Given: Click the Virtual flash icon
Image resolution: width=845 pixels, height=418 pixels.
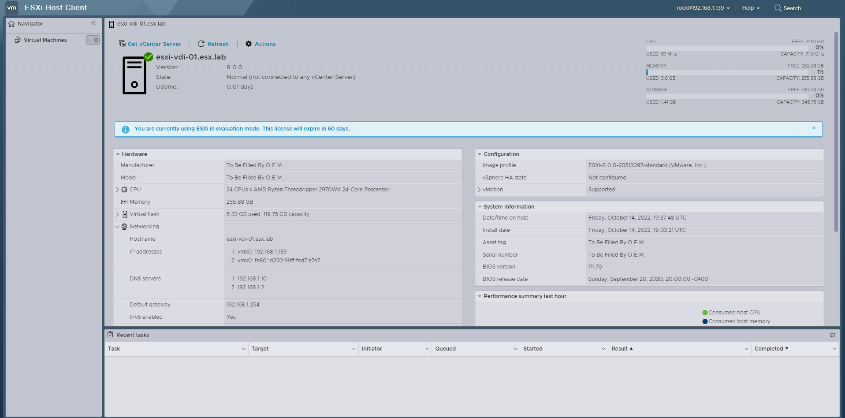Looking at the screenshot, I should (x=125, y=214).
